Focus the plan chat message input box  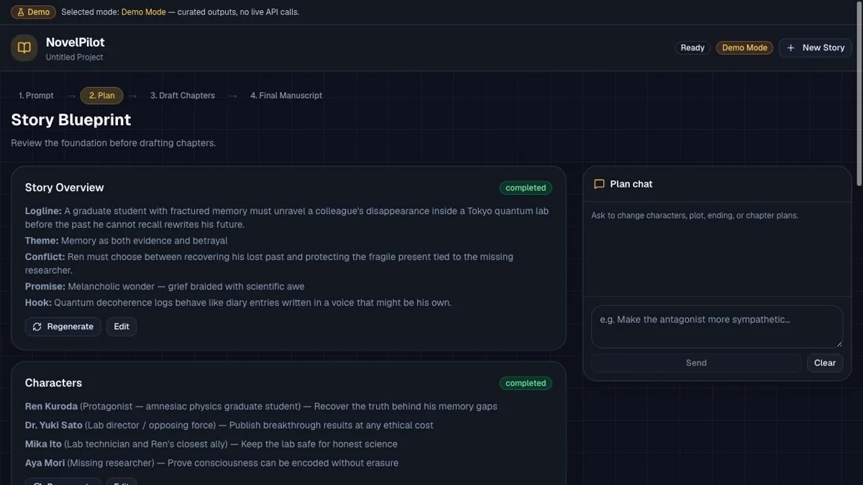717,327
